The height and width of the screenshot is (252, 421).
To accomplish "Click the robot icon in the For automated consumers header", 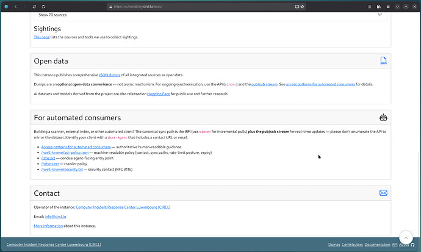I will point(383,117).
